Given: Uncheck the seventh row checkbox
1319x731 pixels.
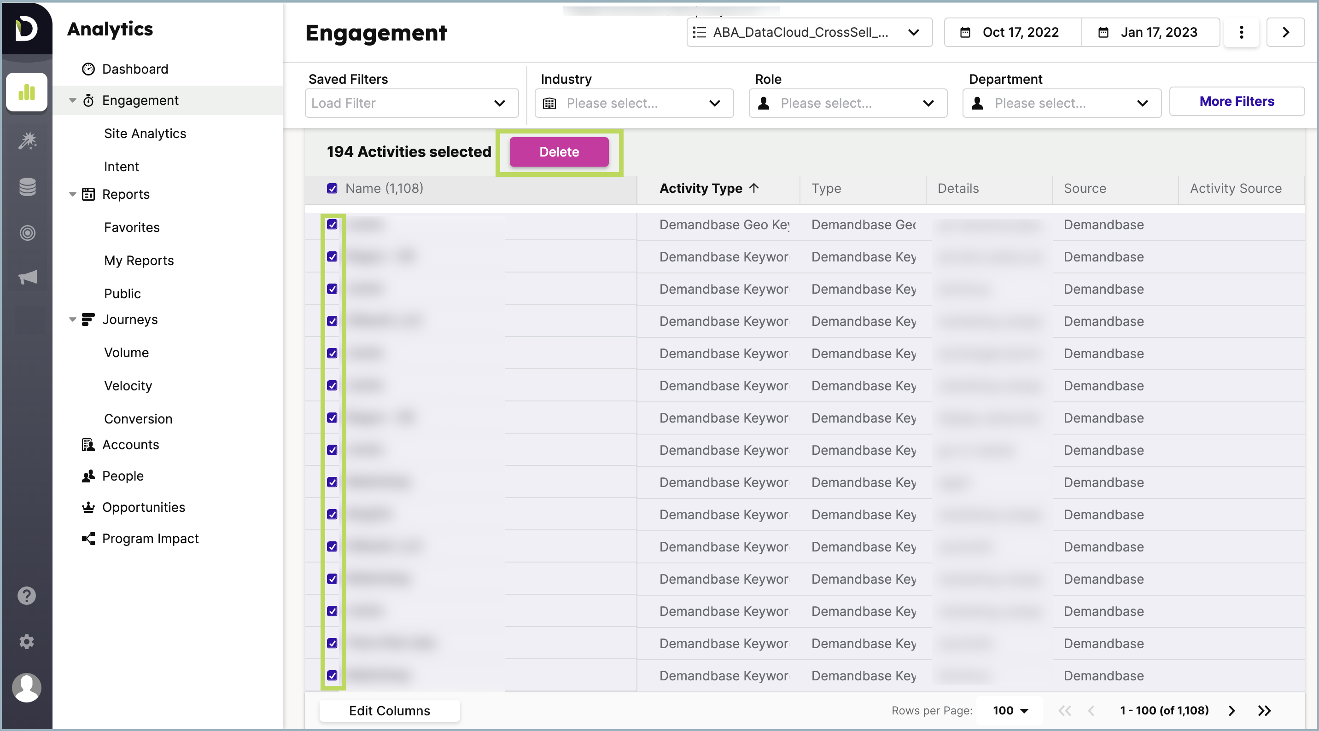Looking at the screenshot, I should click(333, 418).
